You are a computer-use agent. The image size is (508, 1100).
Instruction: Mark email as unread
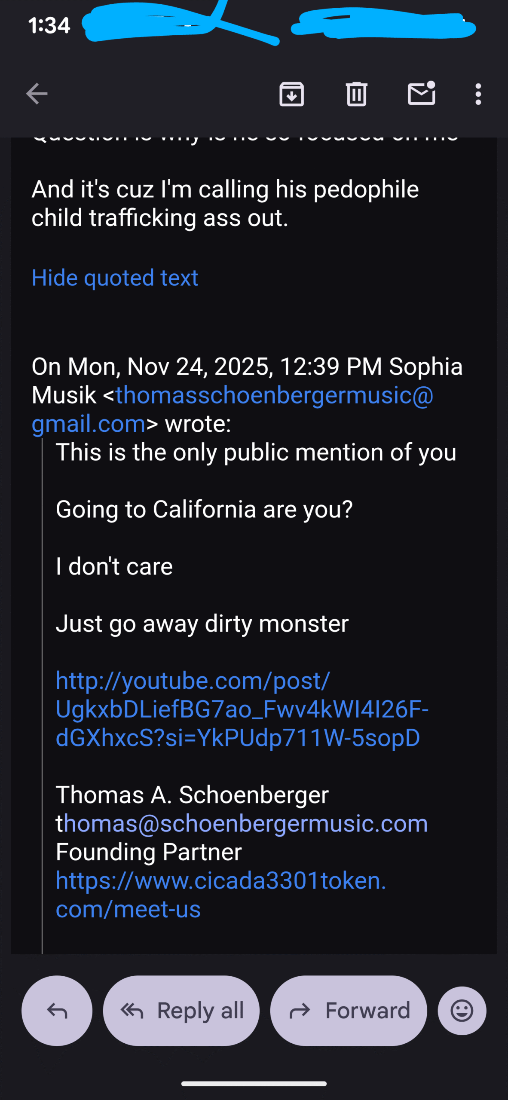click(x=422, y=94)
